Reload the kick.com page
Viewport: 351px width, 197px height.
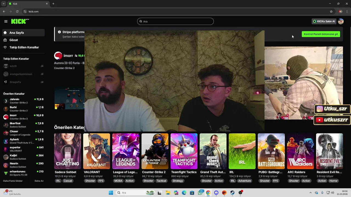point(17,11)
